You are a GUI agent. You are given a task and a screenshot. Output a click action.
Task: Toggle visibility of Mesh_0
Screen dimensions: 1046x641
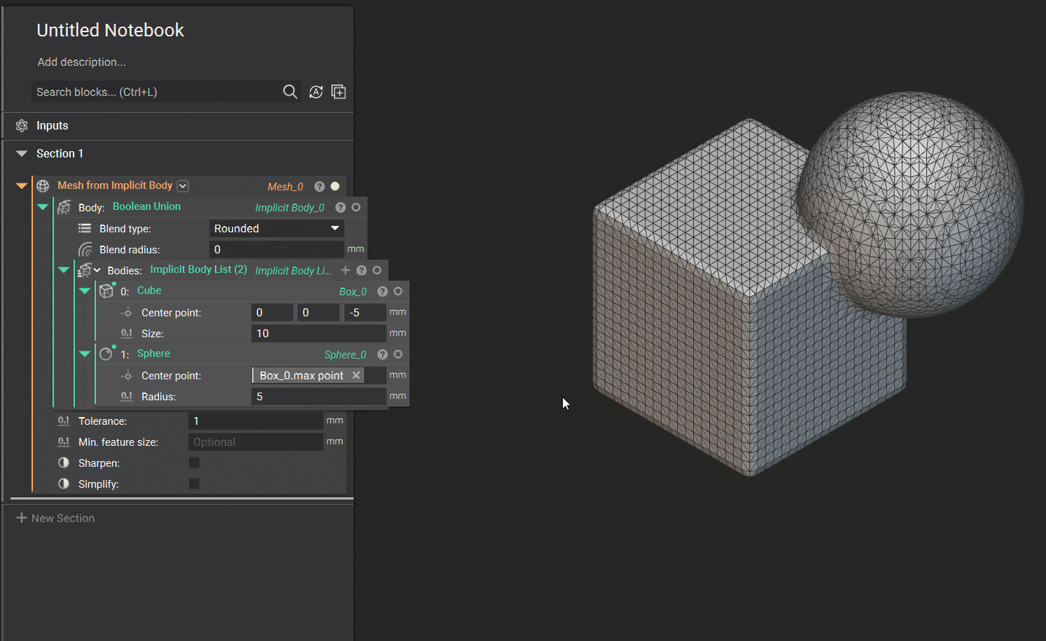pos(335,186)
